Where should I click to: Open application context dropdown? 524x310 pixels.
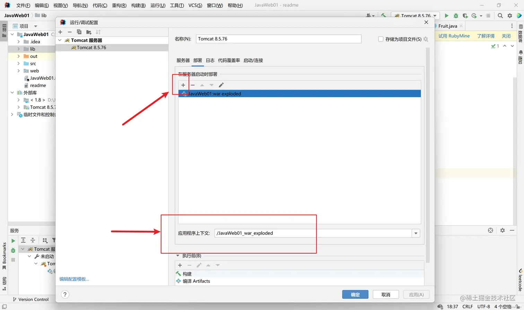pos(416,233)
